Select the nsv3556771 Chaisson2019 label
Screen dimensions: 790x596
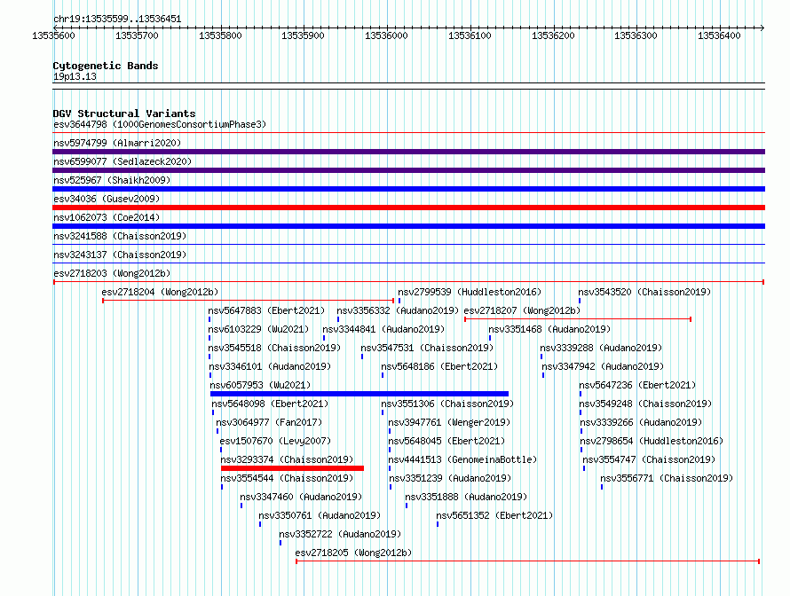[x=667, y=478]
